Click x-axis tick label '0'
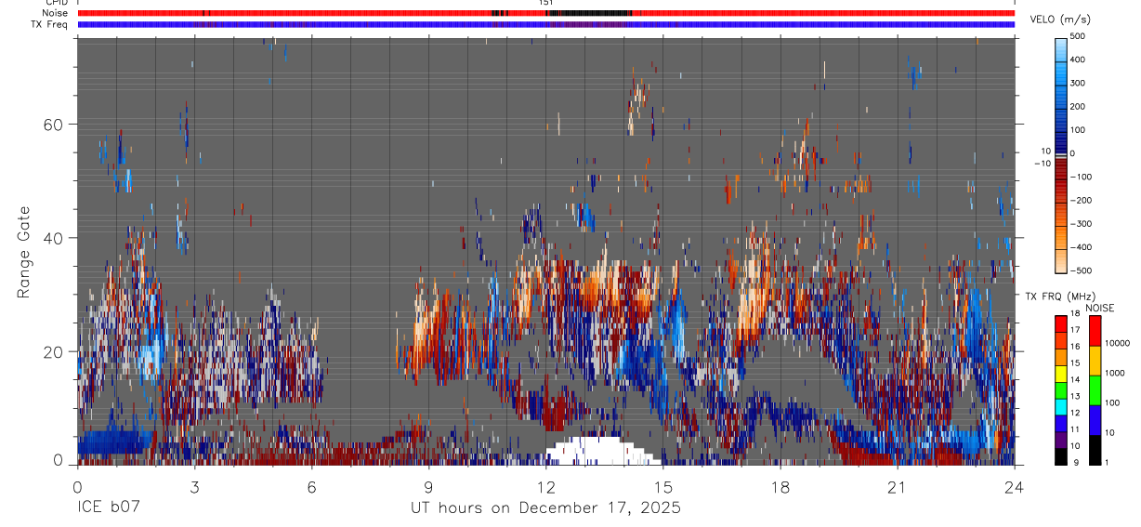1141x527 pixels. point(77,486)
